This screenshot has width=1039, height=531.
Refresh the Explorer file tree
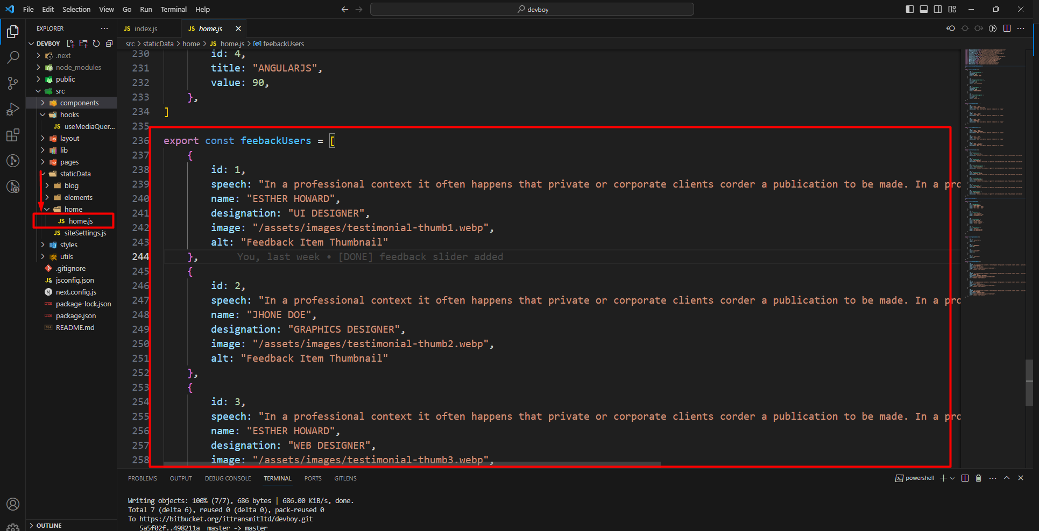pos(96,44)
